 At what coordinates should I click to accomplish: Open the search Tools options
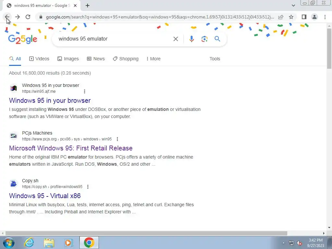[215, 59]
